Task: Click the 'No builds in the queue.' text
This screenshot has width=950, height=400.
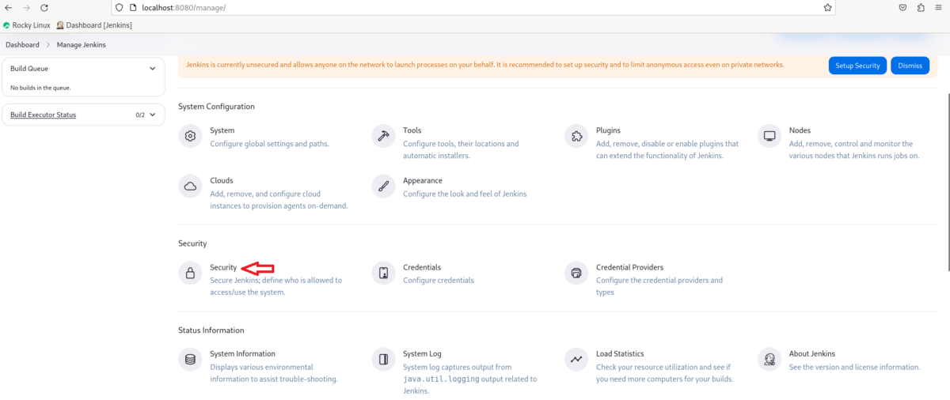Action: pos(40,88)
